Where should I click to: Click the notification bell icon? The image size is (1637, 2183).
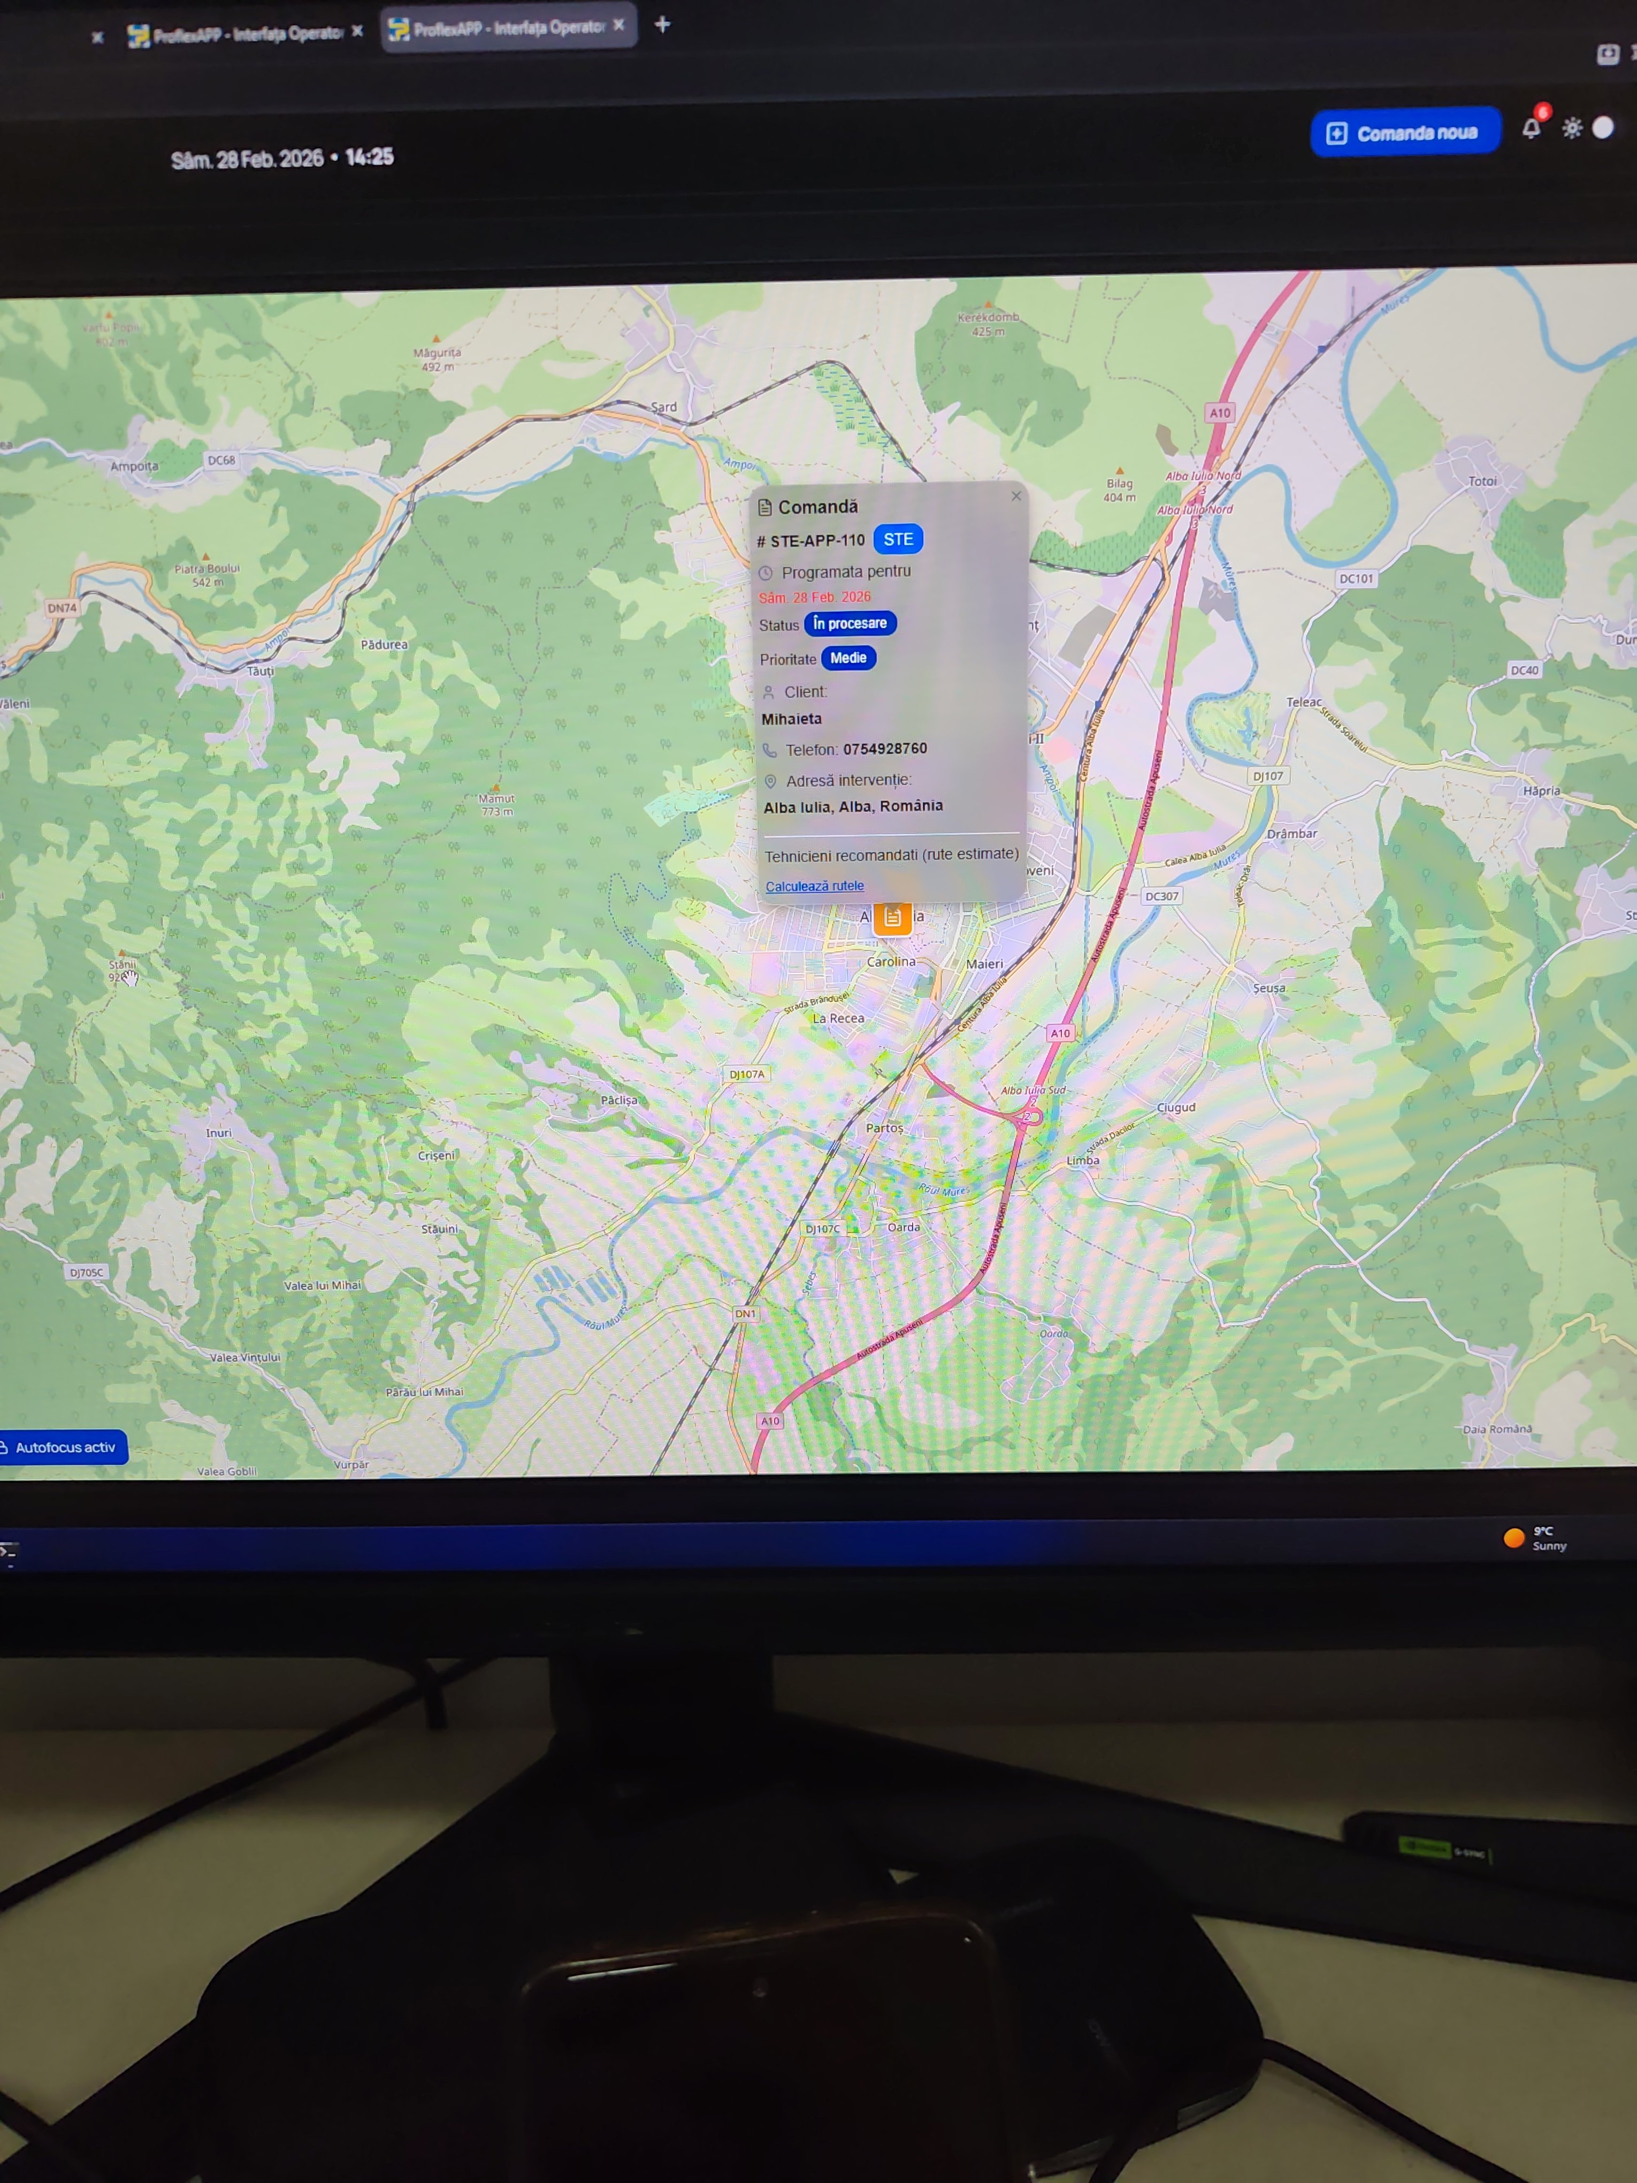click(x=1531, y=128)
